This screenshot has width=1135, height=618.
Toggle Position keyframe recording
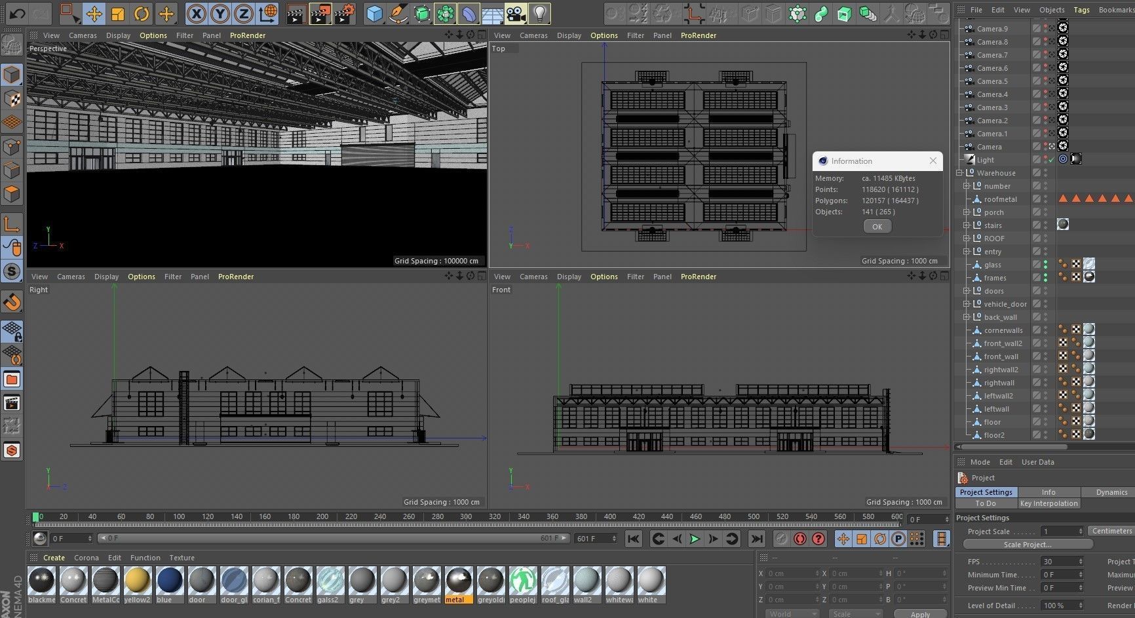(x=843, y=539)
